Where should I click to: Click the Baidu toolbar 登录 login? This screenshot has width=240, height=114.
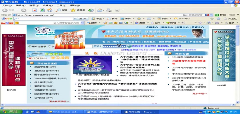(230, 23)
